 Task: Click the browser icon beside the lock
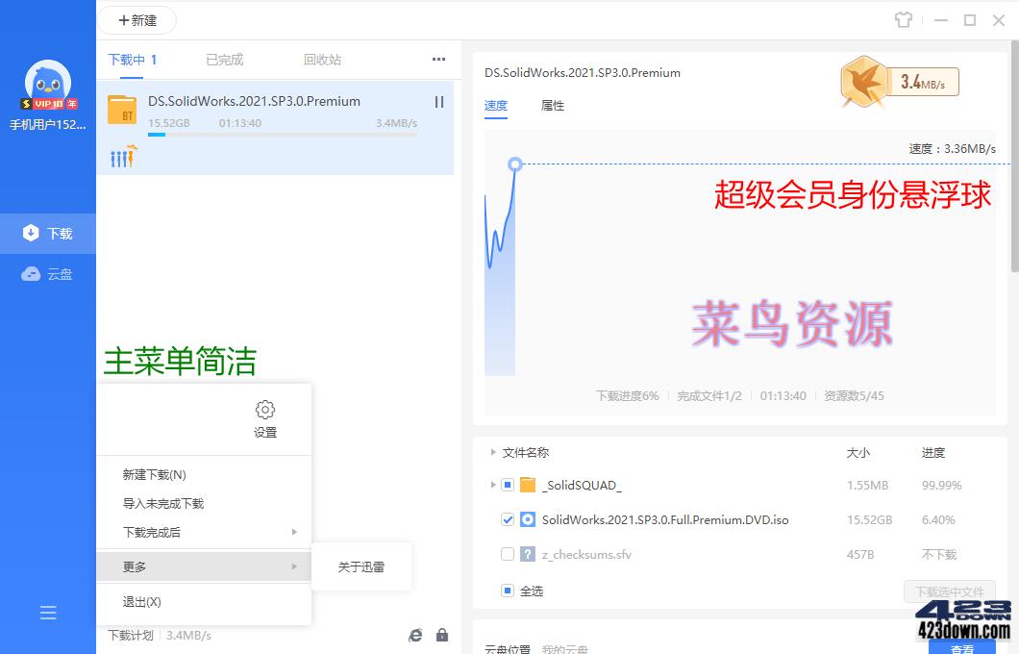pyautogui.click(x=415, y=635)
